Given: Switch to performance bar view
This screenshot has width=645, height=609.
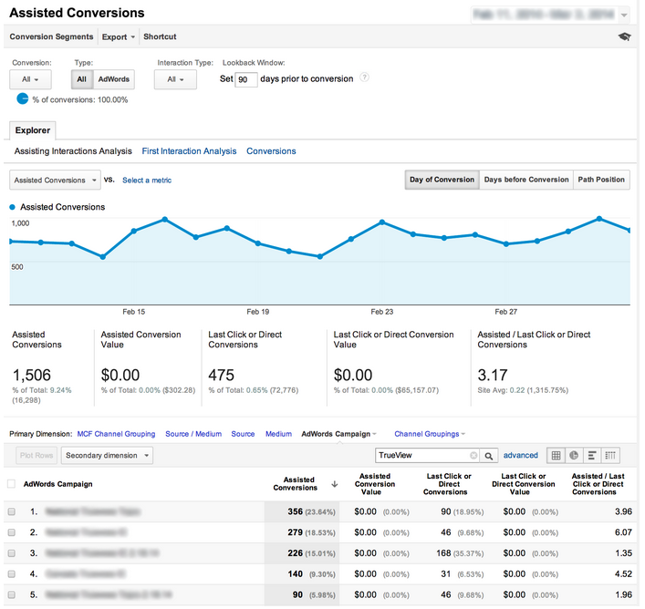Looking at the screenshot, I should (x=593, y=455).
